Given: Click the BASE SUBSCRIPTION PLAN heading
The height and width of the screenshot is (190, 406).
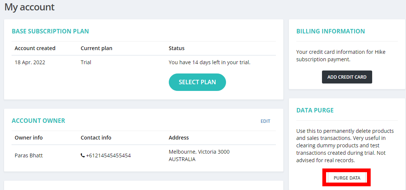Looking at the screenshot, I should [x=50, y=31].
